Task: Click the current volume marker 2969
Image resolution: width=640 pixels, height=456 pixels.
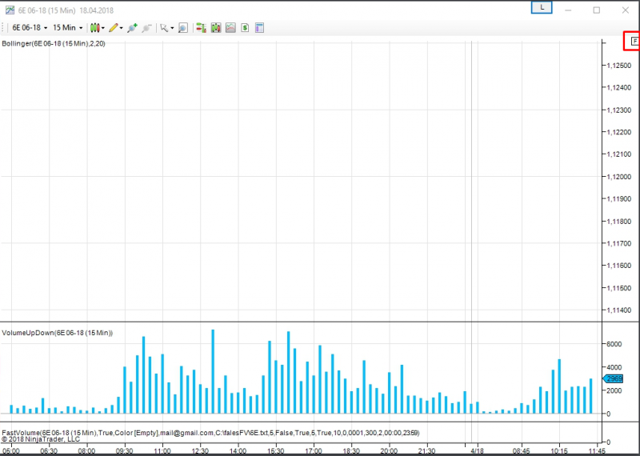Action: (x=614, y=378)
